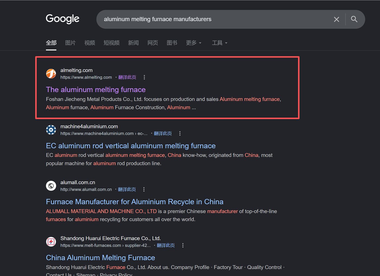The image size is (380, 276).
Task: Expand the 工具 (Tools) dropdown
Action: (220, 43)
